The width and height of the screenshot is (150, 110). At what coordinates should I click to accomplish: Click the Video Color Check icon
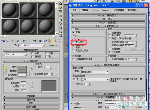[x=61, y=20]
